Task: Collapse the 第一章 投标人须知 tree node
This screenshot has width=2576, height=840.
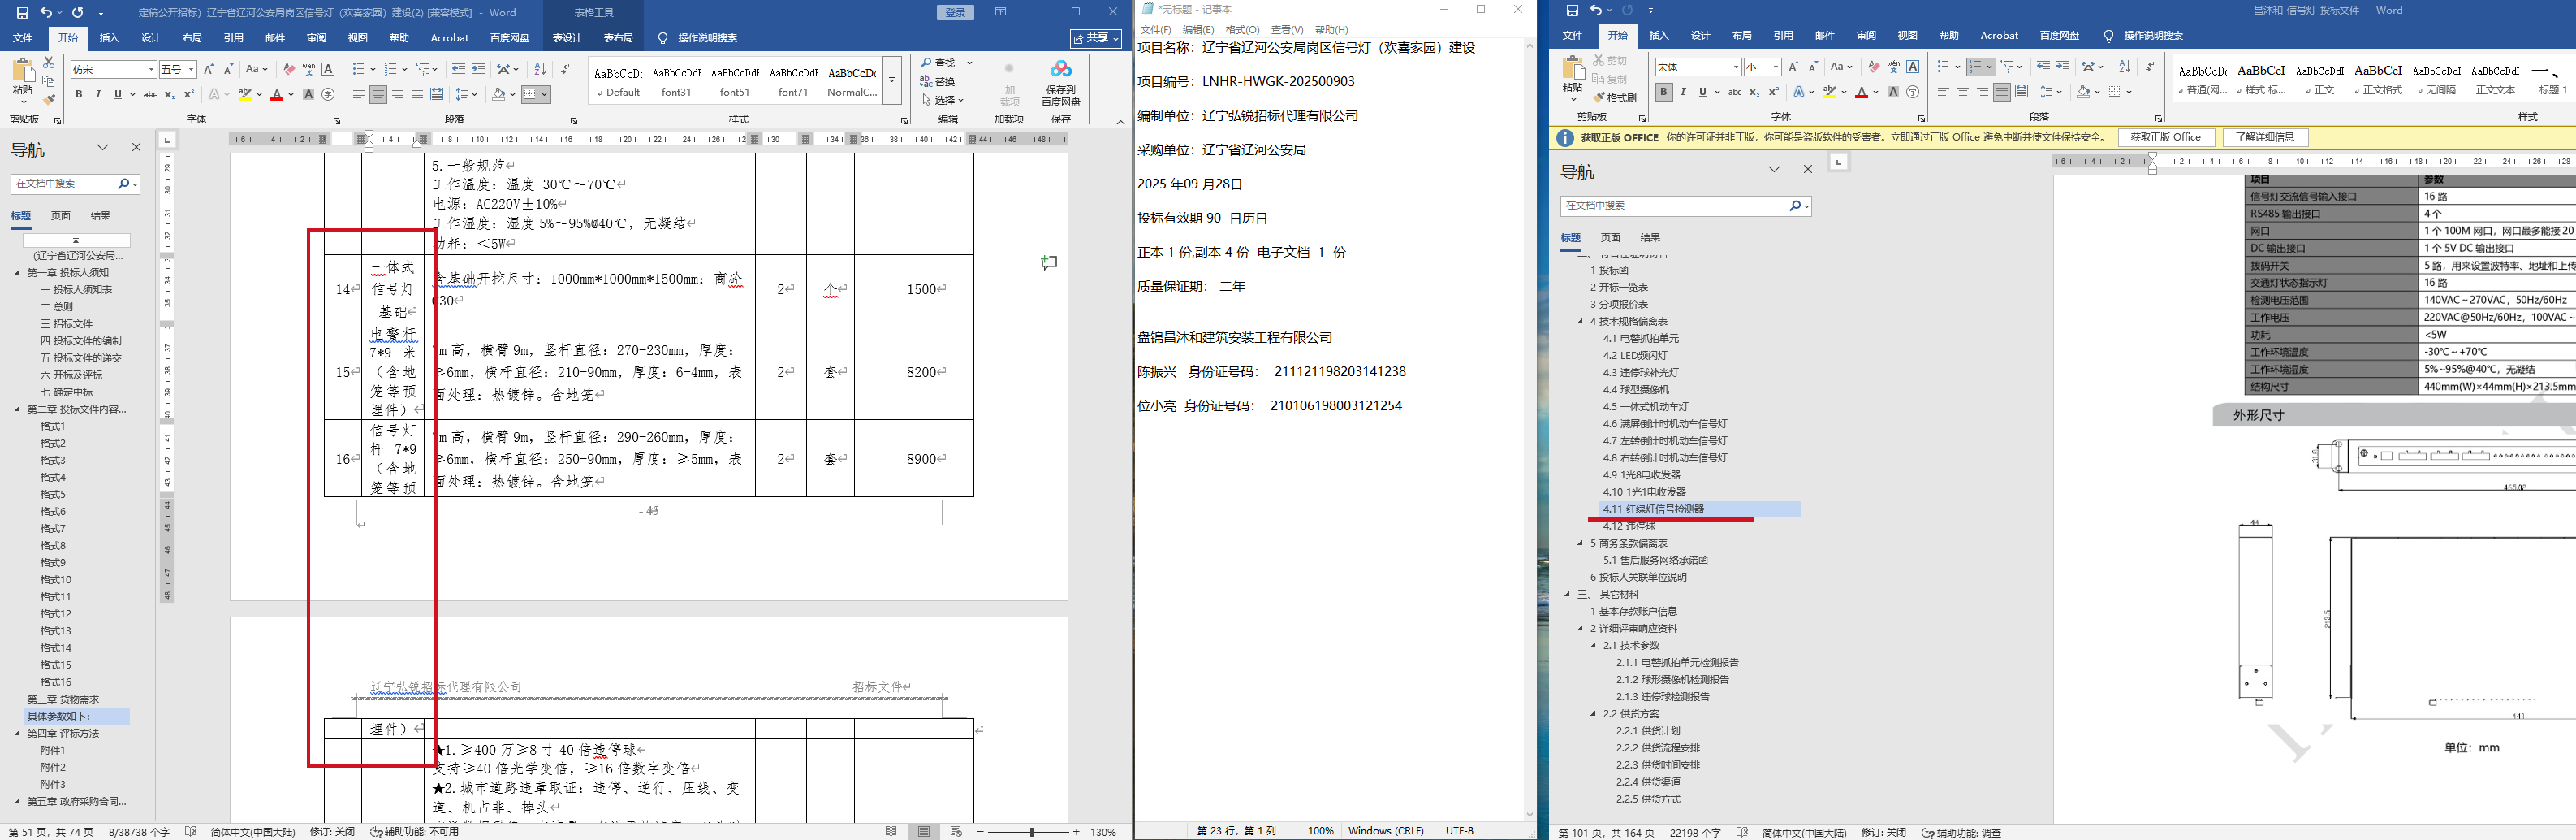Action: pos(17,272)
